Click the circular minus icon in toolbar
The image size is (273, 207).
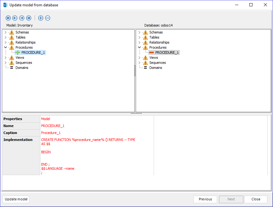pyautogui.click(x=48, y=18)
